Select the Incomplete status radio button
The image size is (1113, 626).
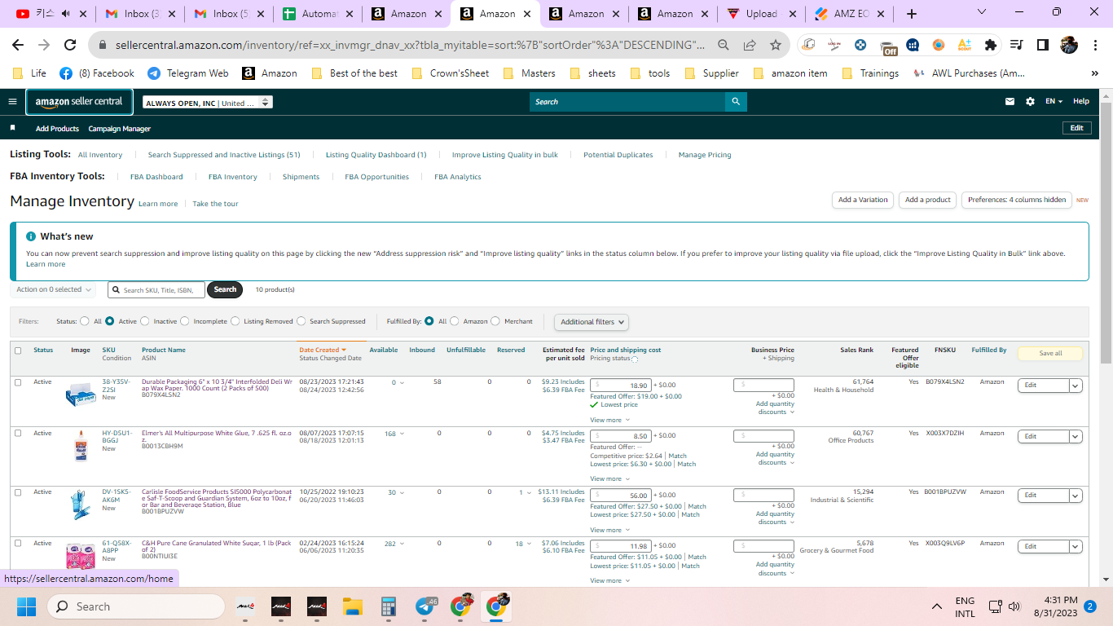pyautogui.click(x=185, y=321)
